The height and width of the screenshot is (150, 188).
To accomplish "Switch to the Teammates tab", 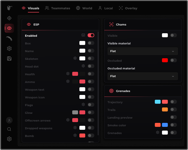I will (x=58, y=8).
